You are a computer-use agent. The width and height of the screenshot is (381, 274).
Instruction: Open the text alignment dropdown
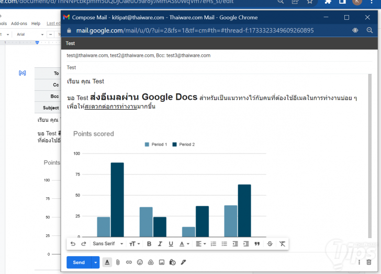point(201,244)
